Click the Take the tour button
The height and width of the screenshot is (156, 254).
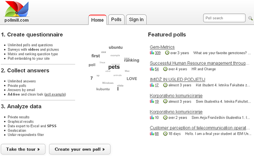point(23,149)
